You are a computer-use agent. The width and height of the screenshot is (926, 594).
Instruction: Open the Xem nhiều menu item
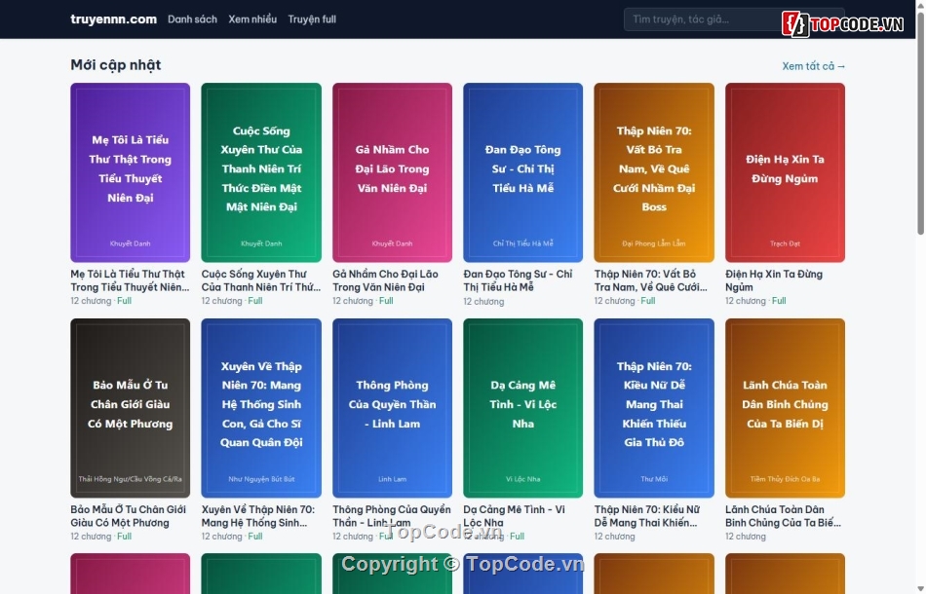pyautogui.click(x=252, y=19)
